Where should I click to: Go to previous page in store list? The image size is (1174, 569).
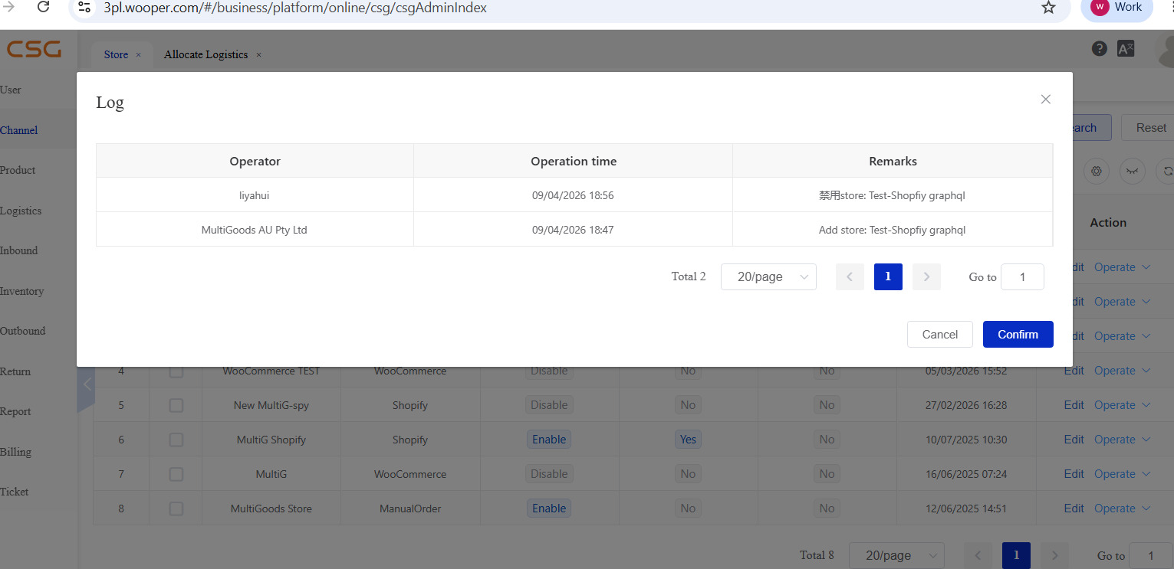pos(978,555)
